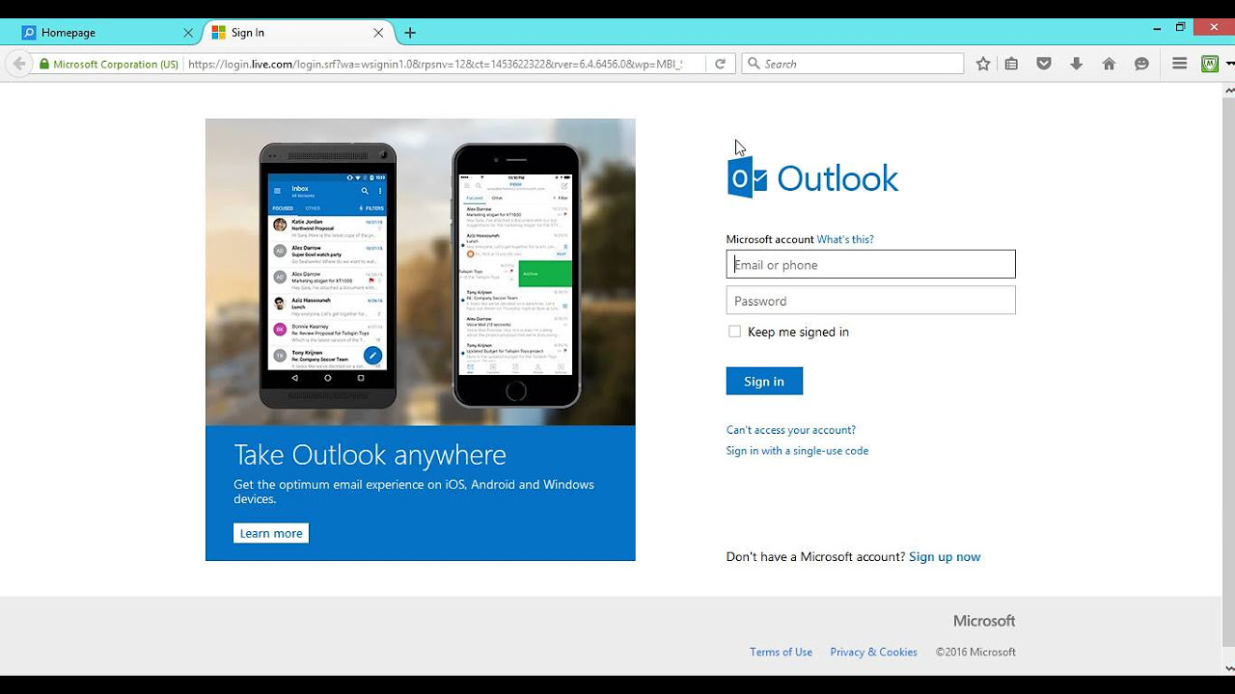
Task: Close the Sign In tab
Action: coord(378,33)
